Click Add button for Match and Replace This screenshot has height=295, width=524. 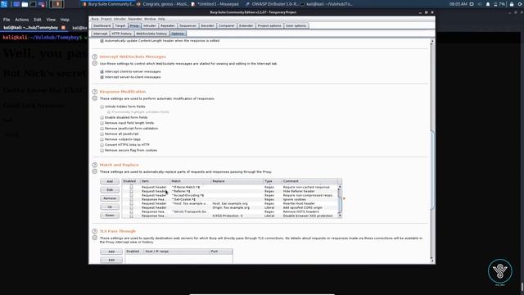(110, 181)
